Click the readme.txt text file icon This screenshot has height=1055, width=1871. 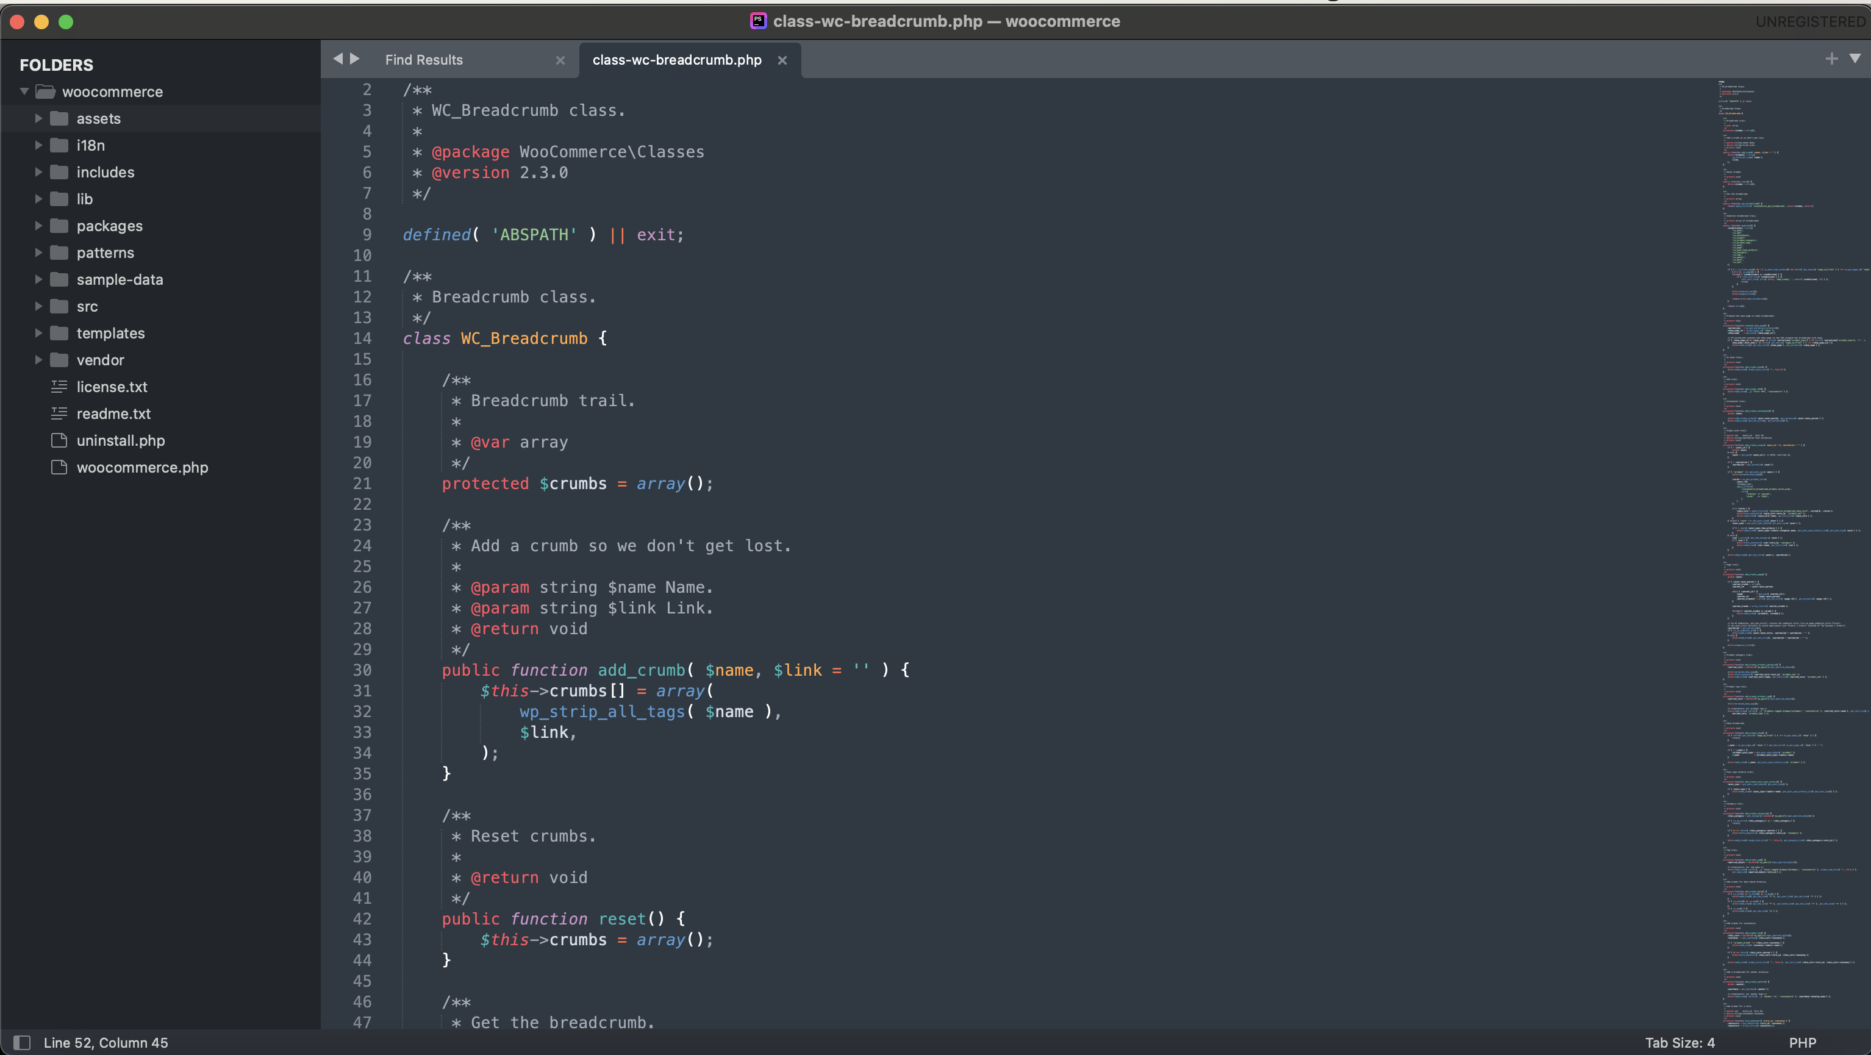point(60,414)
